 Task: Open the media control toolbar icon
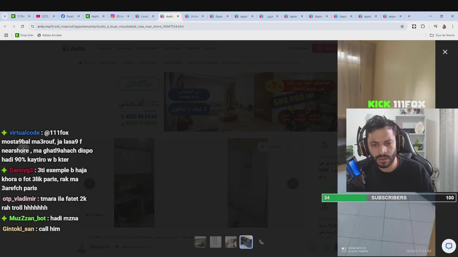tap(435, 26)
